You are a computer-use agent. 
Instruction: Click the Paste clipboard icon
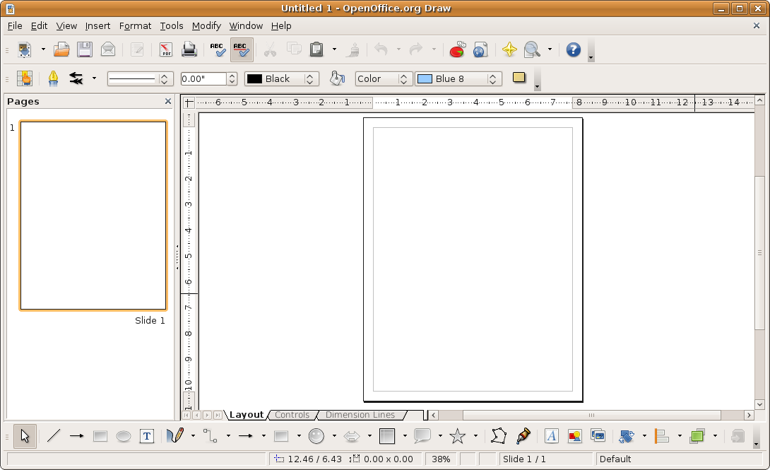tap(316, 49)
